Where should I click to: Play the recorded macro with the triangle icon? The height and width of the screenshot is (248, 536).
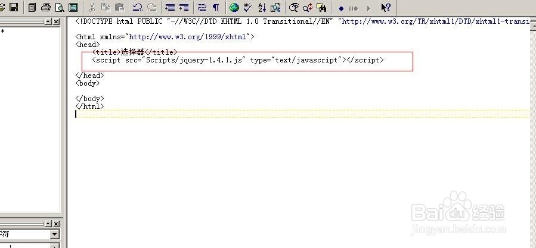pos(368,8)
